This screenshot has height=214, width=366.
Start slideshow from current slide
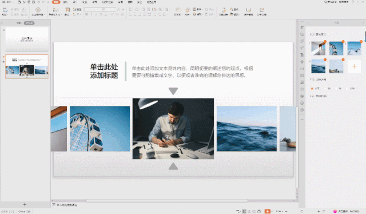(38, 10)
